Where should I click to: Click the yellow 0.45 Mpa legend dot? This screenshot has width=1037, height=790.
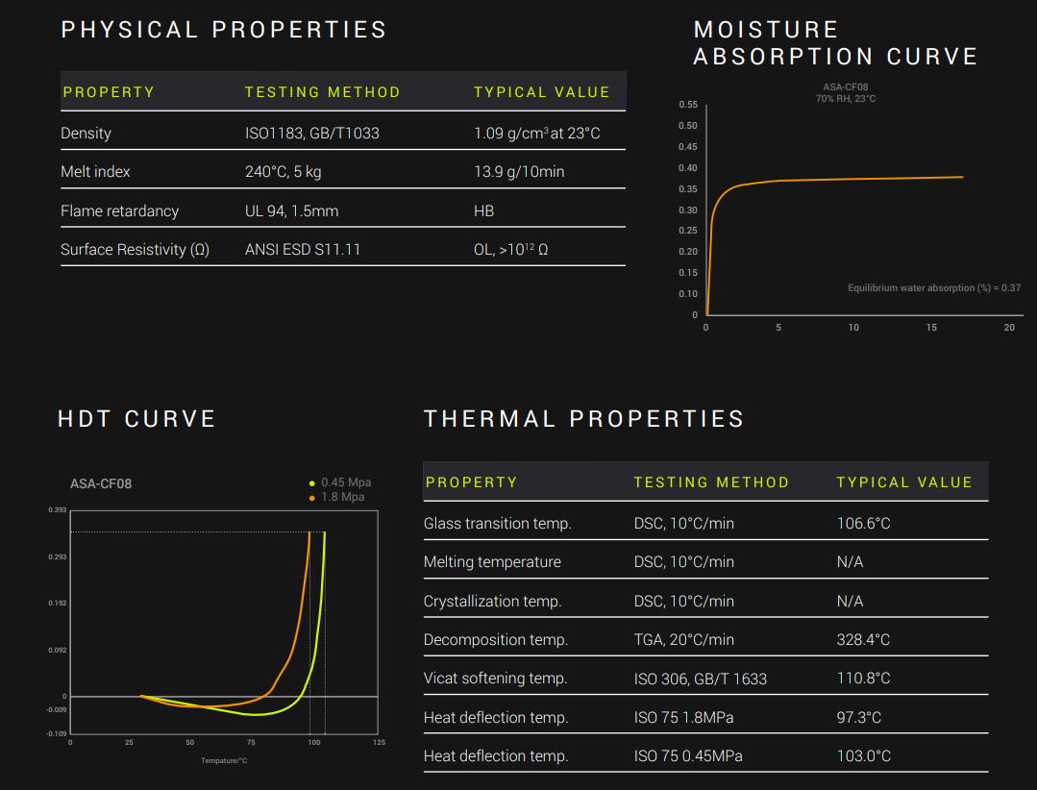tap(311, 482)
